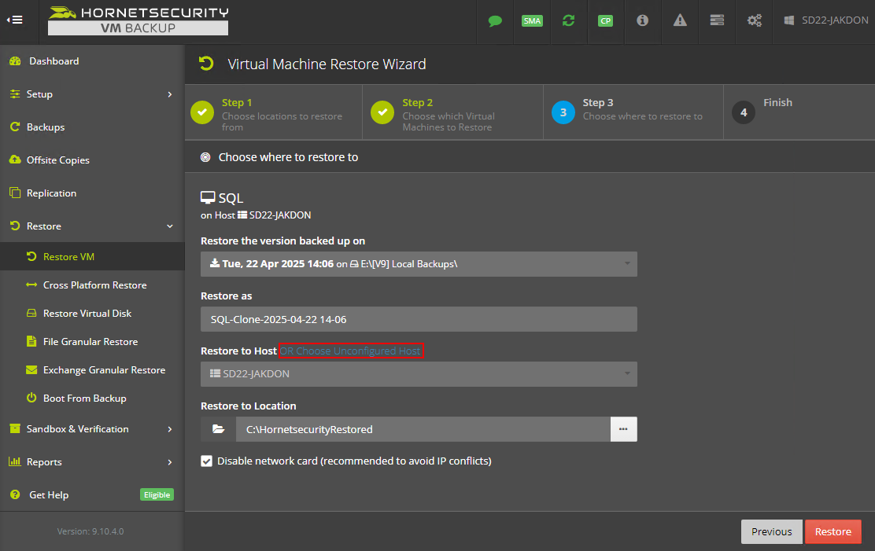The image size is (875, 551).
Task: Click the Previous button
Action: coord(771,531)
